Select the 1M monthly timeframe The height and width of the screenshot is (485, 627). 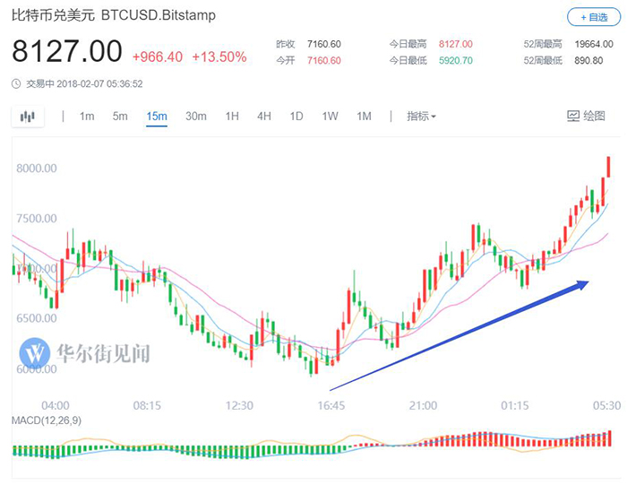(364, 117)
